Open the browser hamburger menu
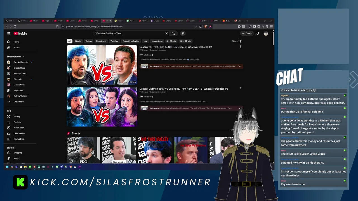Image resolution: width=358 pixels, height=201 pixels. [271, 27]
